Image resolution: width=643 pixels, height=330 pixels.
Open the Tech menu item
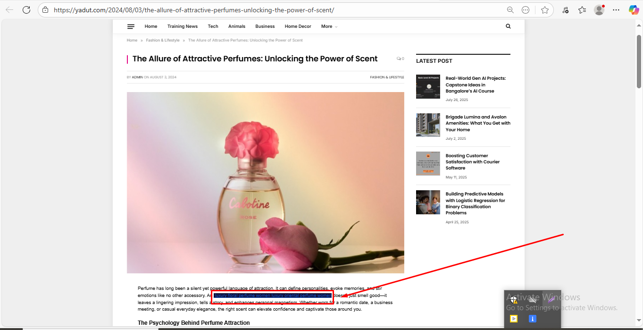tap(213, 26)
